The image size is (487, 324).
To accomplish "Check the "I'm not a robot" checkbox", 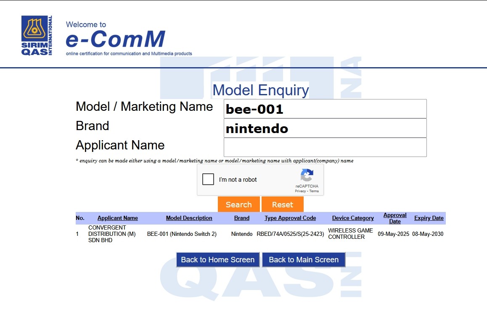I will click(208, 180).
